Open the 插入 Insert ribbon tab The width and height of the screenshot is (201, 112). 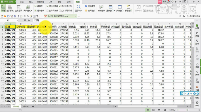[x=31, y=2]
